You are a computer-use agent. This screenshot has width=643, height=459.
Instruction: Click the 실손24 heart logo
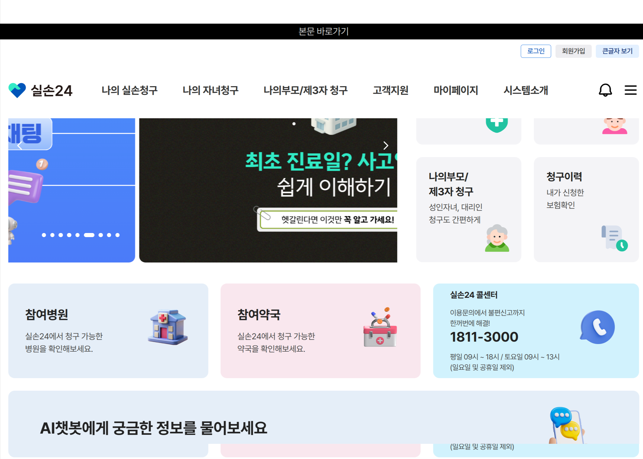pos(17,90)
